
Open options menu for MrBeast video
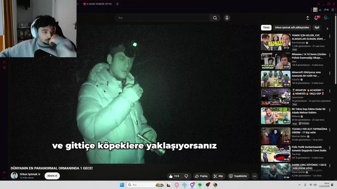pos(330,110)
